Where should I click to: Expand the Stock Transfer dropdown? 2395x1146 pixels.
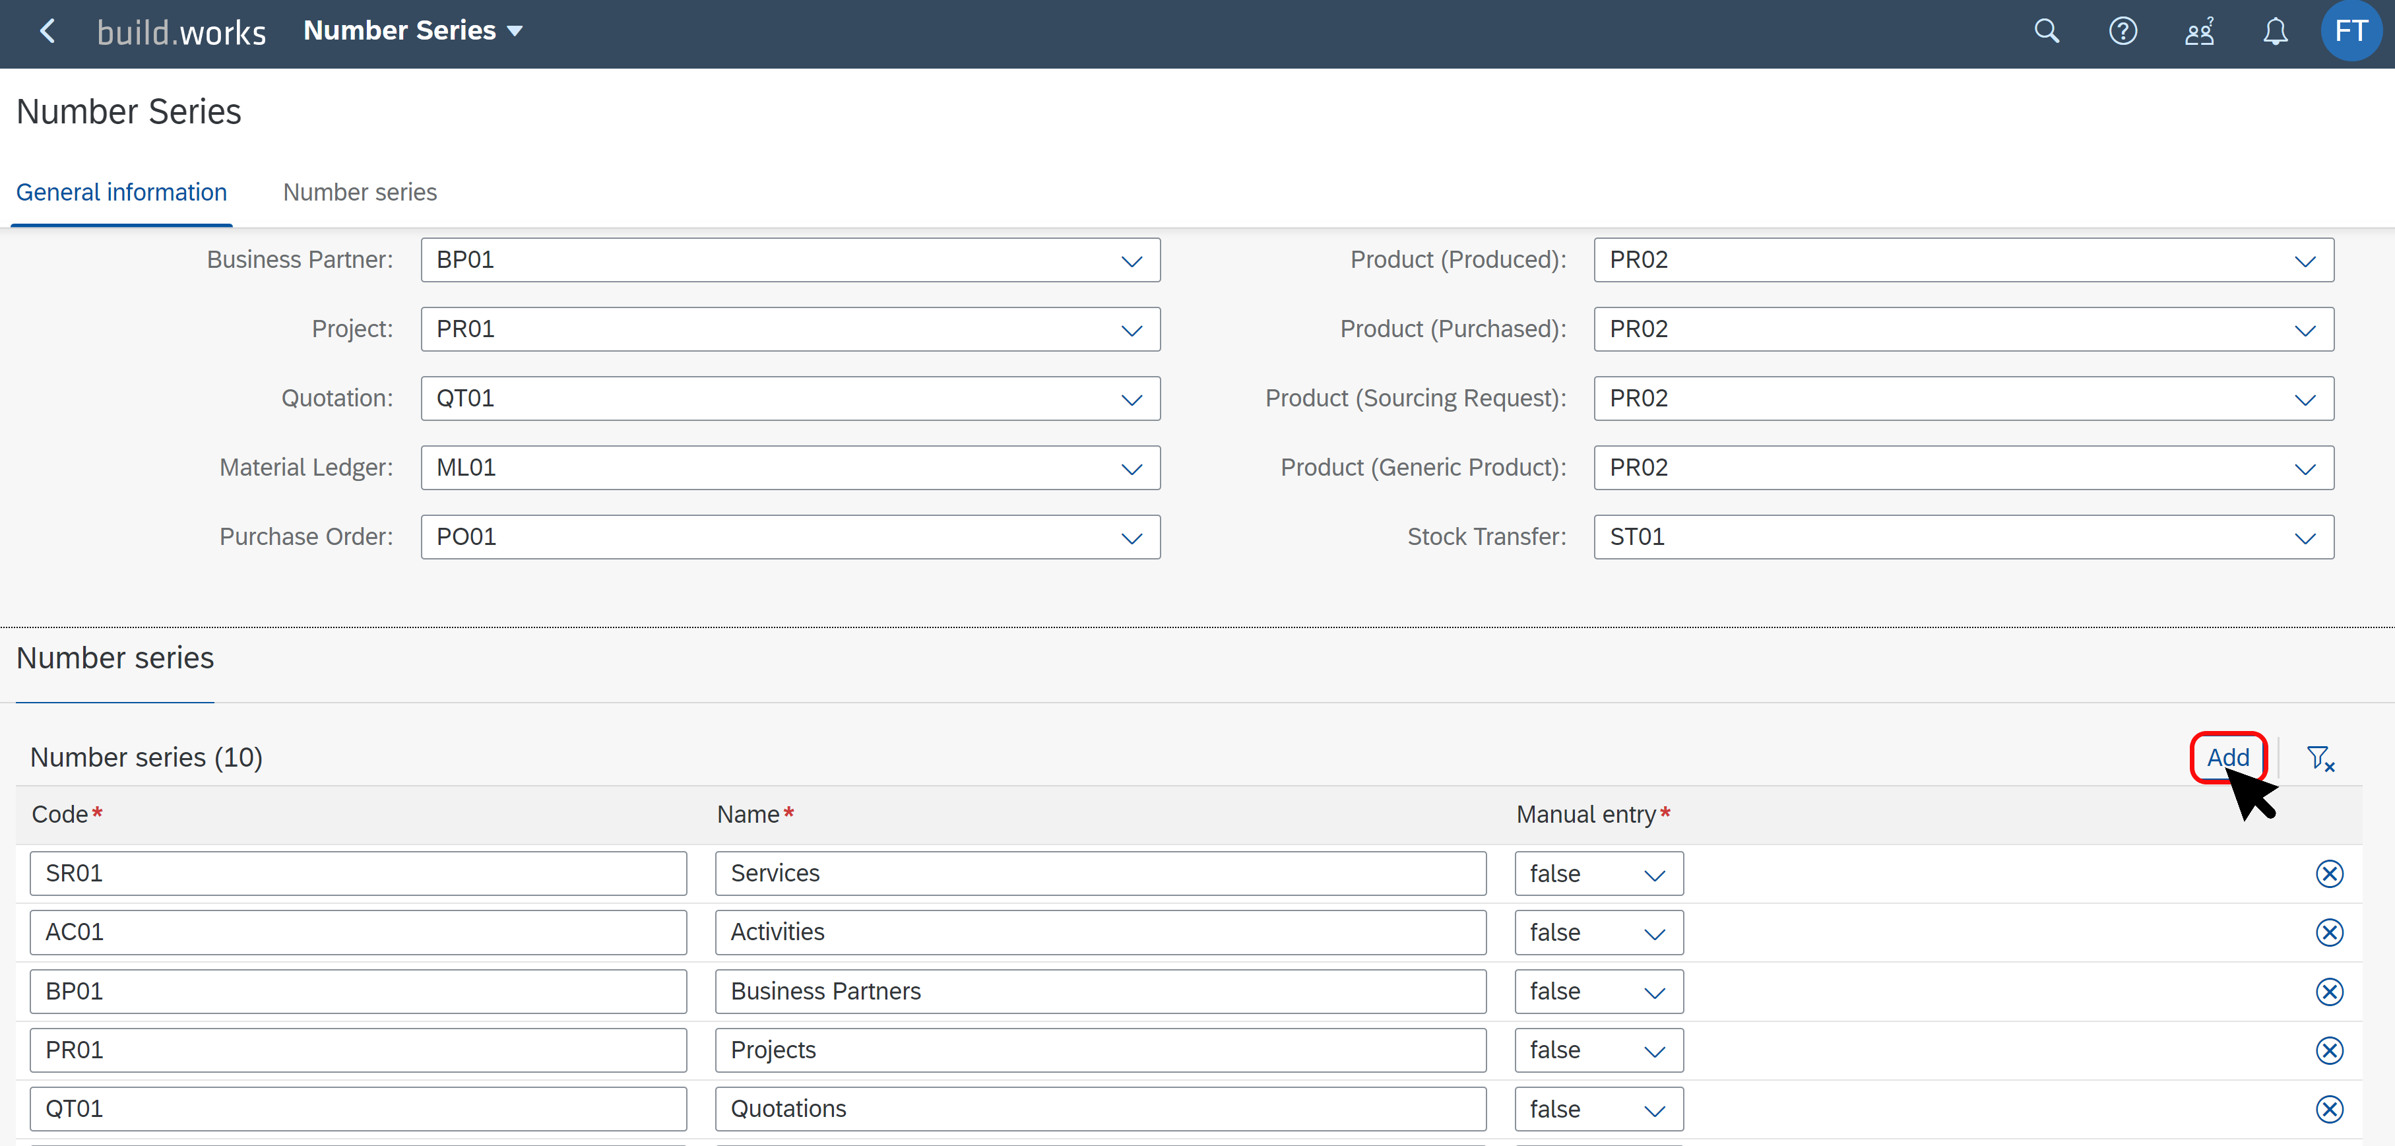2305,538
